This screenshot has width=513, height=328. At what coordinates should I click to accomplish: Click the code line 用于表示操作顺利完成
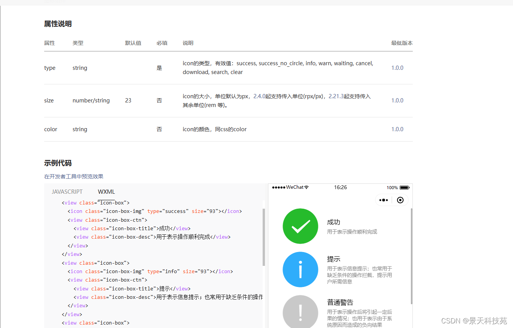[152, 237]
